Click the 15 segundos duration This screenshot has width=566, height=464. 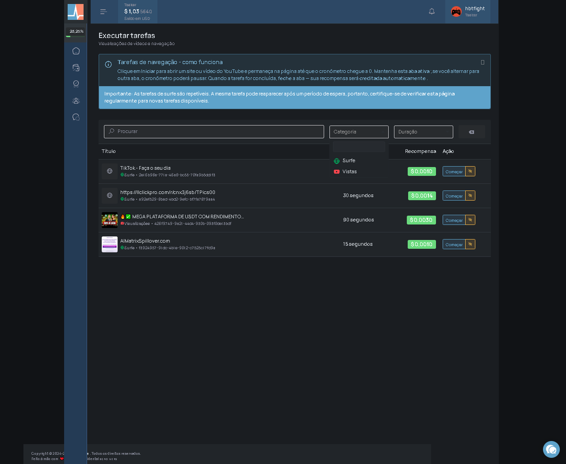coord(358,244)
